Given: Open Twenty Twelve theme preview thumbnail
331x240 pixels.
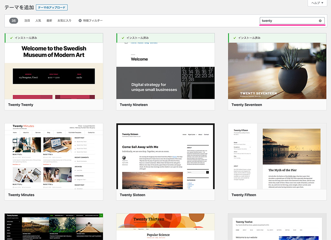Looking at the screenshot, I should [x=277, y=227].
